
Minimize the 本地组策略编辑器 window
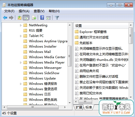pyautogui.click(x=111, y=5)
